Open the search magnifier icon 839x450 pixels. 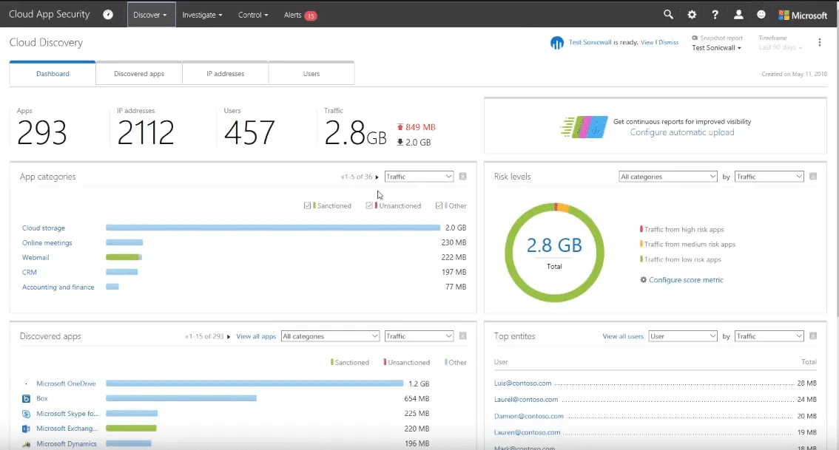tap(668, 15)
